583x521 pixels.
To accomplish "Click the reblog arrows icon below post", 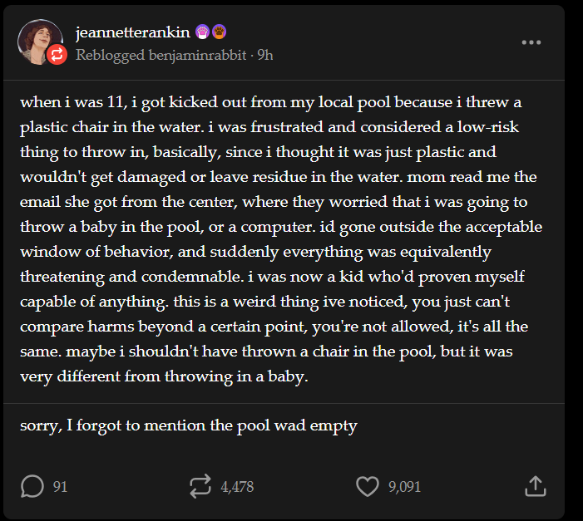I will 200,486.
